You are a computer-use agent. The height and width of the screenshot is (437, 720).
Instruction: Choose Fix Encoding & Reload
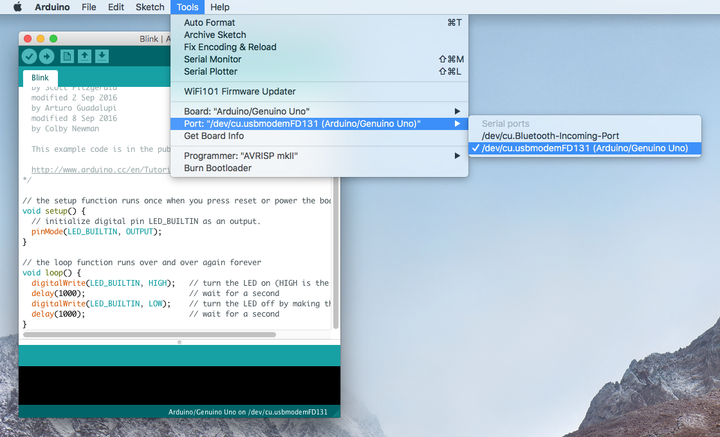tap(319, 47)
